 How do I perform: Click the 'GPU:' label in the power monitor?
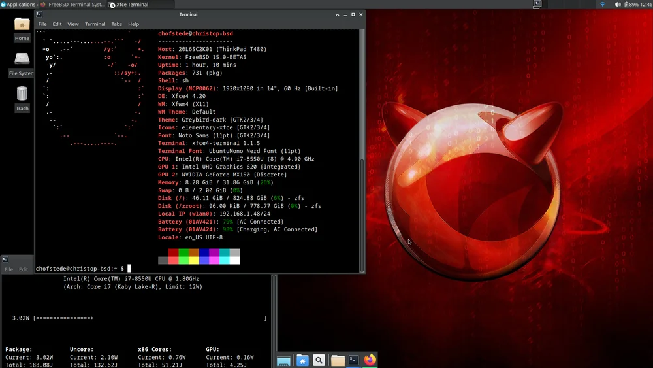[x=212, y=350]
